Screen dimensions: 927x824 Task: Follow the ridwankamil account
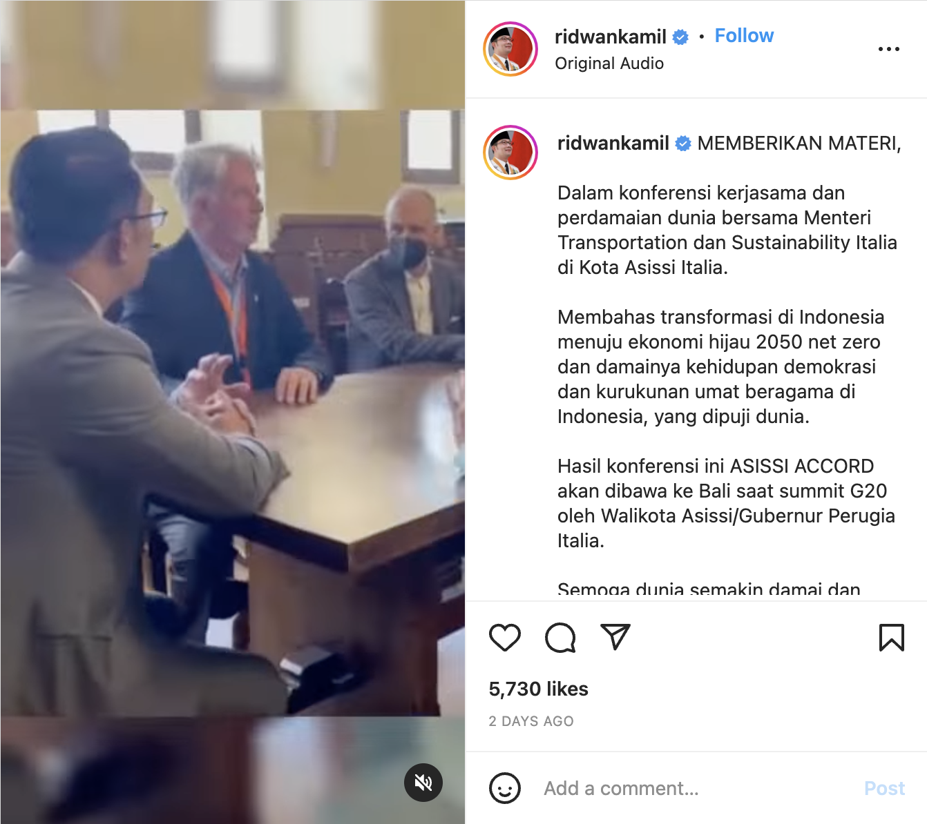744,36
